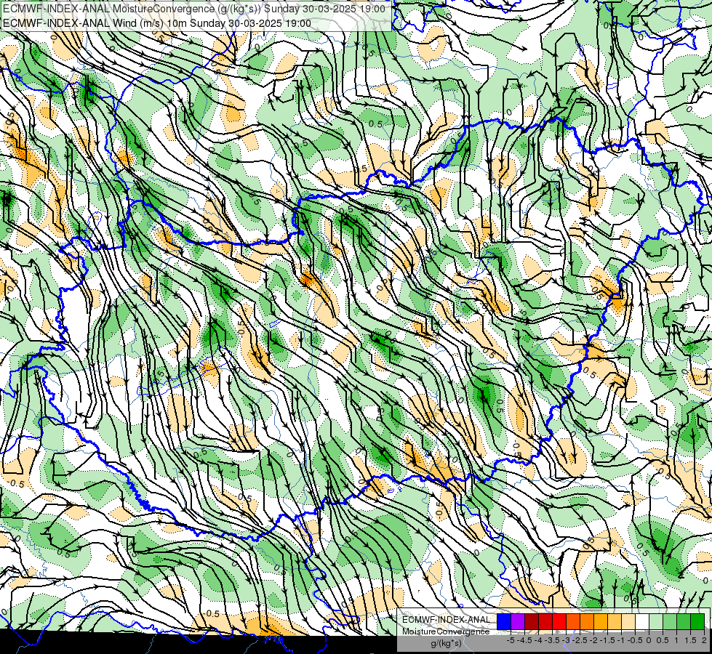
Task: Click MoistureConvergence label in the legend box
Action: pyautogui.click(x=446, y=631)
